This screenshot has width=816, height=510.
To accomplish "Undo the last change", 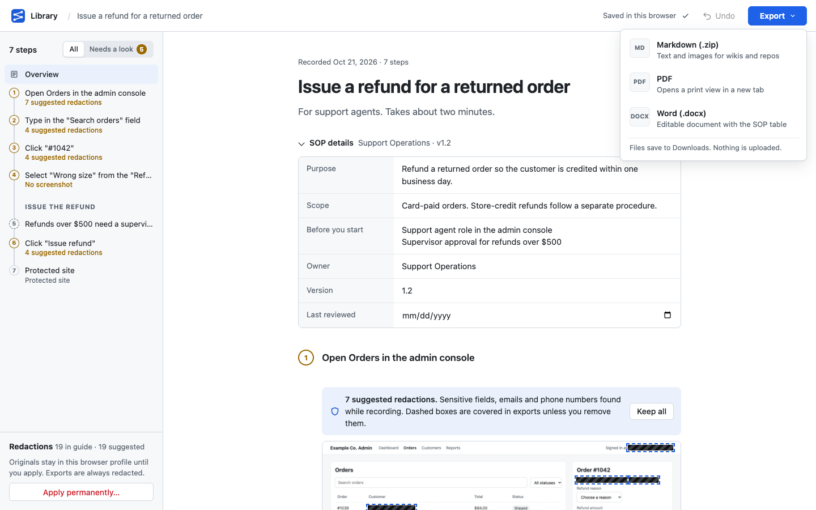I will [719, 16].
